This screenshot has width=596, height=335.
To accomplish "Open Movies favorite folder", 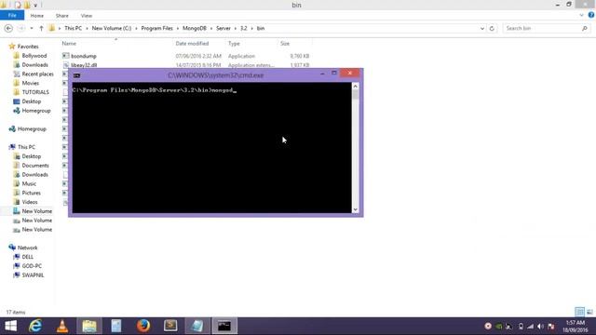I will [x=30, y=83].
